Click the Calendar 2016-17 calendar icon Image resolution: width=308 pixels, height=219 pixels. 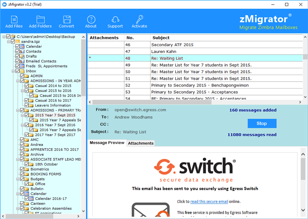[x=32, y=199]
